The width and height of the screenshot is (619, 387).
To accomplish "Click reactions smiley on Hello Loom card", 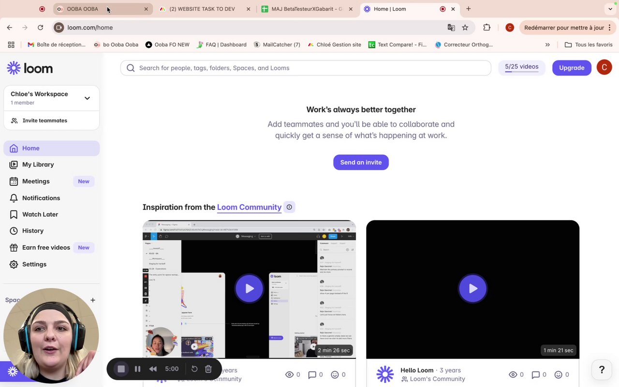I will point(558,374).
